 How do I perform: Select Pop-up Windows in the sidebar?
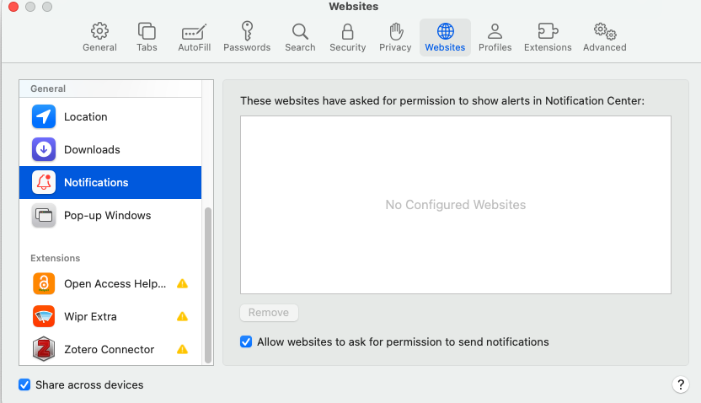107,216
